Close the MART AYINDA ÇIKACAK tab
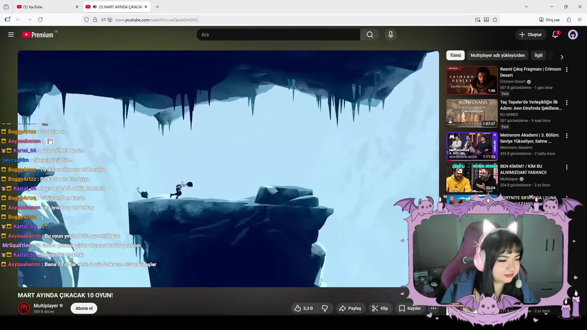The image size is (587, 330). tap(147, 7)
